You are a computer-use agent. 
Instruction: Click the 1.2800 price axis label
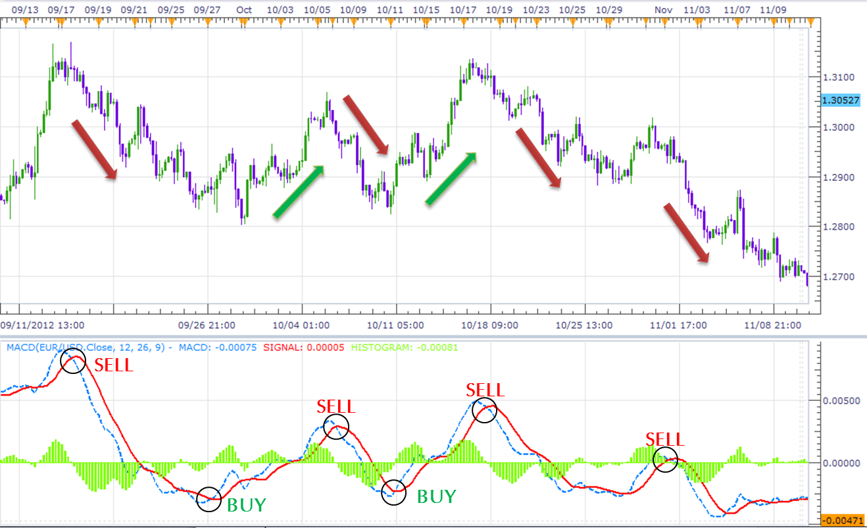point(838,227)
